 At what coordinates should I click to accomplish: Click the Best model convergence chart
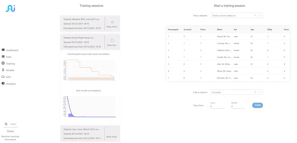point(90,107)
